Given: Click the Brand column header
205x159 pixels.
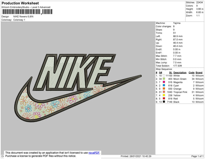Looking at the screenshot, I should [199, 73].
